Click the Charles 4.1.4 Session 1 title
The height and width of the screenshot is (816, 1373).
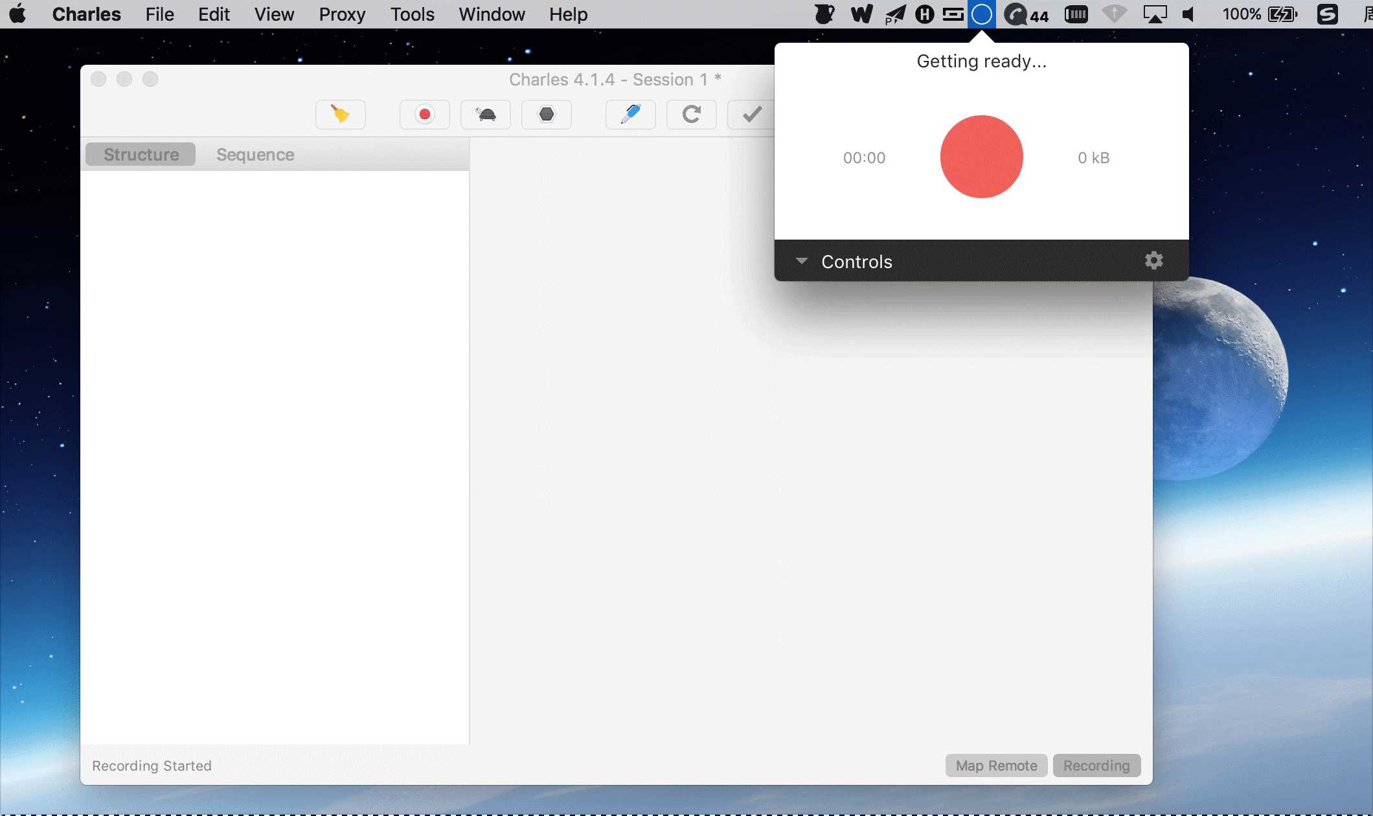click(x=615, y=79)
